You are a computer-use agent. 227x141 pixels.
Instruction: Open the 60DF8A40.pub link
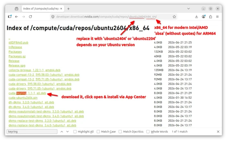pyautogui.click(x=18, y=43)
